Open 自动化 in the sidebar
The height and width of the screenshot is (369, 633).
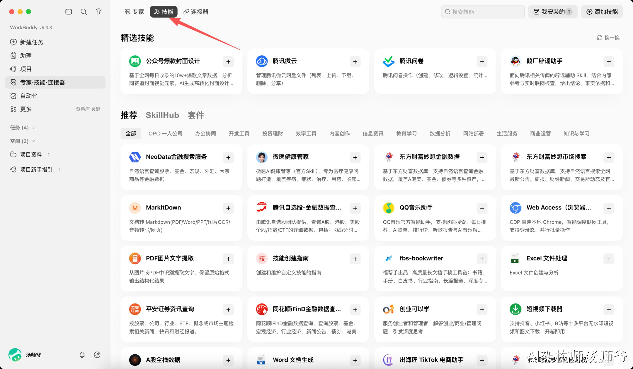(55, 96)
